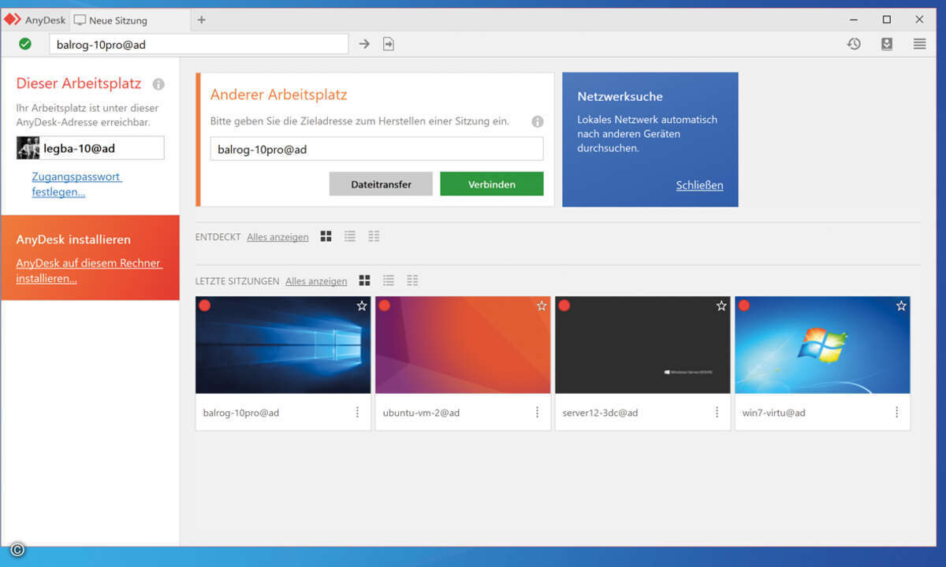This screenshot has width=946, height=567.
Task: Open the session history icon
Action: 854,44
